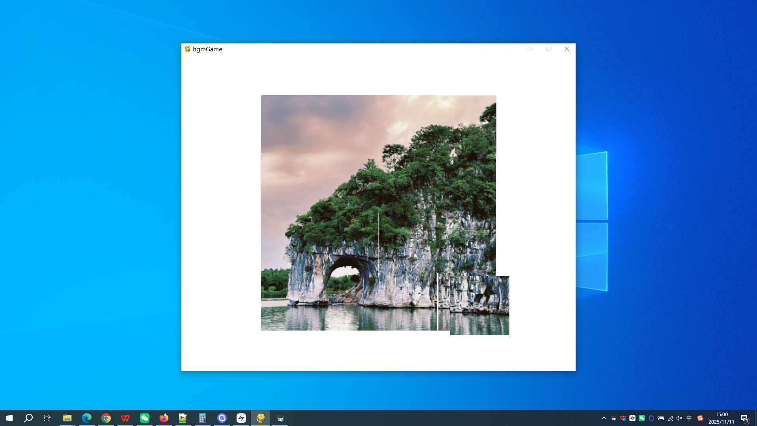The width and height of the screenshot is (757, 426).
Task: Click the Python icon in hgmGame title bar
Action: [x=188, y=49]
